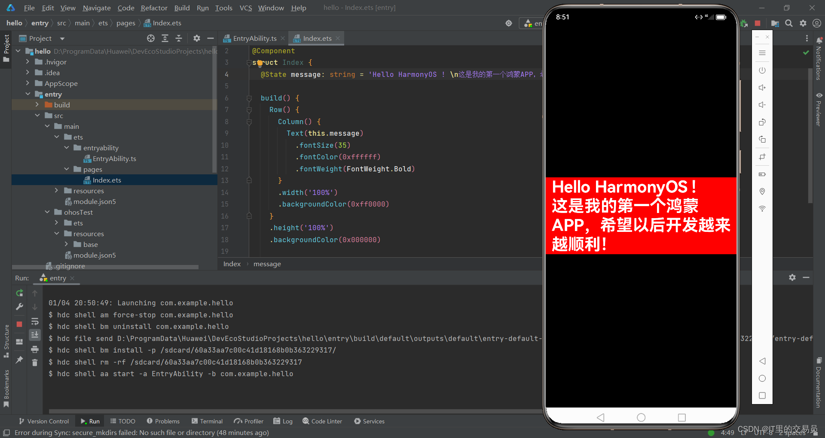Expand the build folder

37,105
